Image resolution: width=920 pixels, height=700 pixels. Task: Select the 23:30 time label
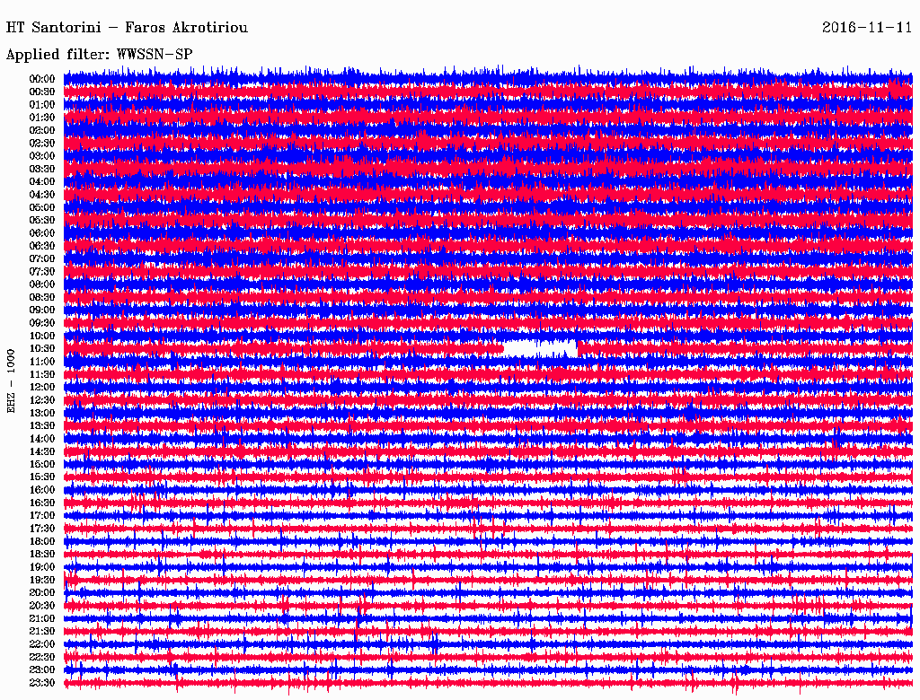(42, 683)
